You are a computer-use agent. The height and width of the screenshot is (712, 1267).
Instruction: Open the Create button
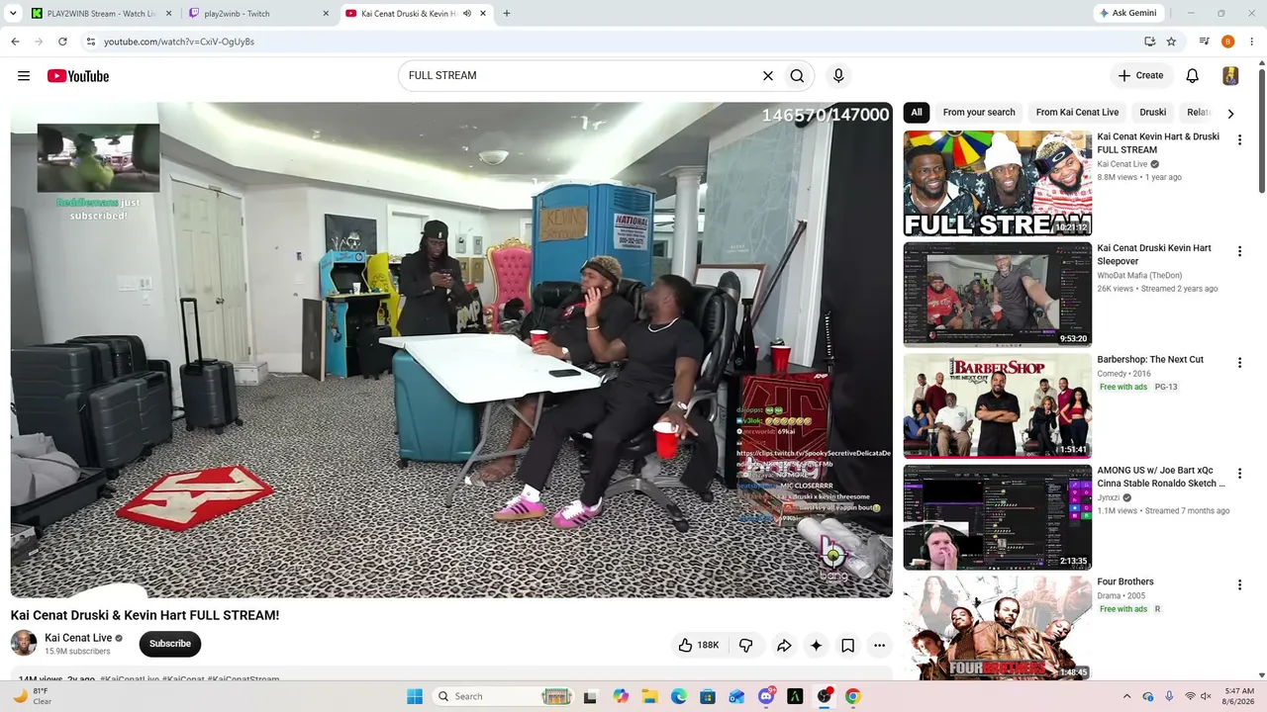coord(1140,75)
